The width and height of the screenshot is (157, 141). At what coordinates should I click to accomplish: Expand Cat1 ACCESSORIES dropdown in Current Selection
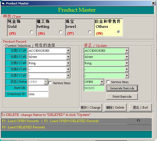(x=68, y=51)
